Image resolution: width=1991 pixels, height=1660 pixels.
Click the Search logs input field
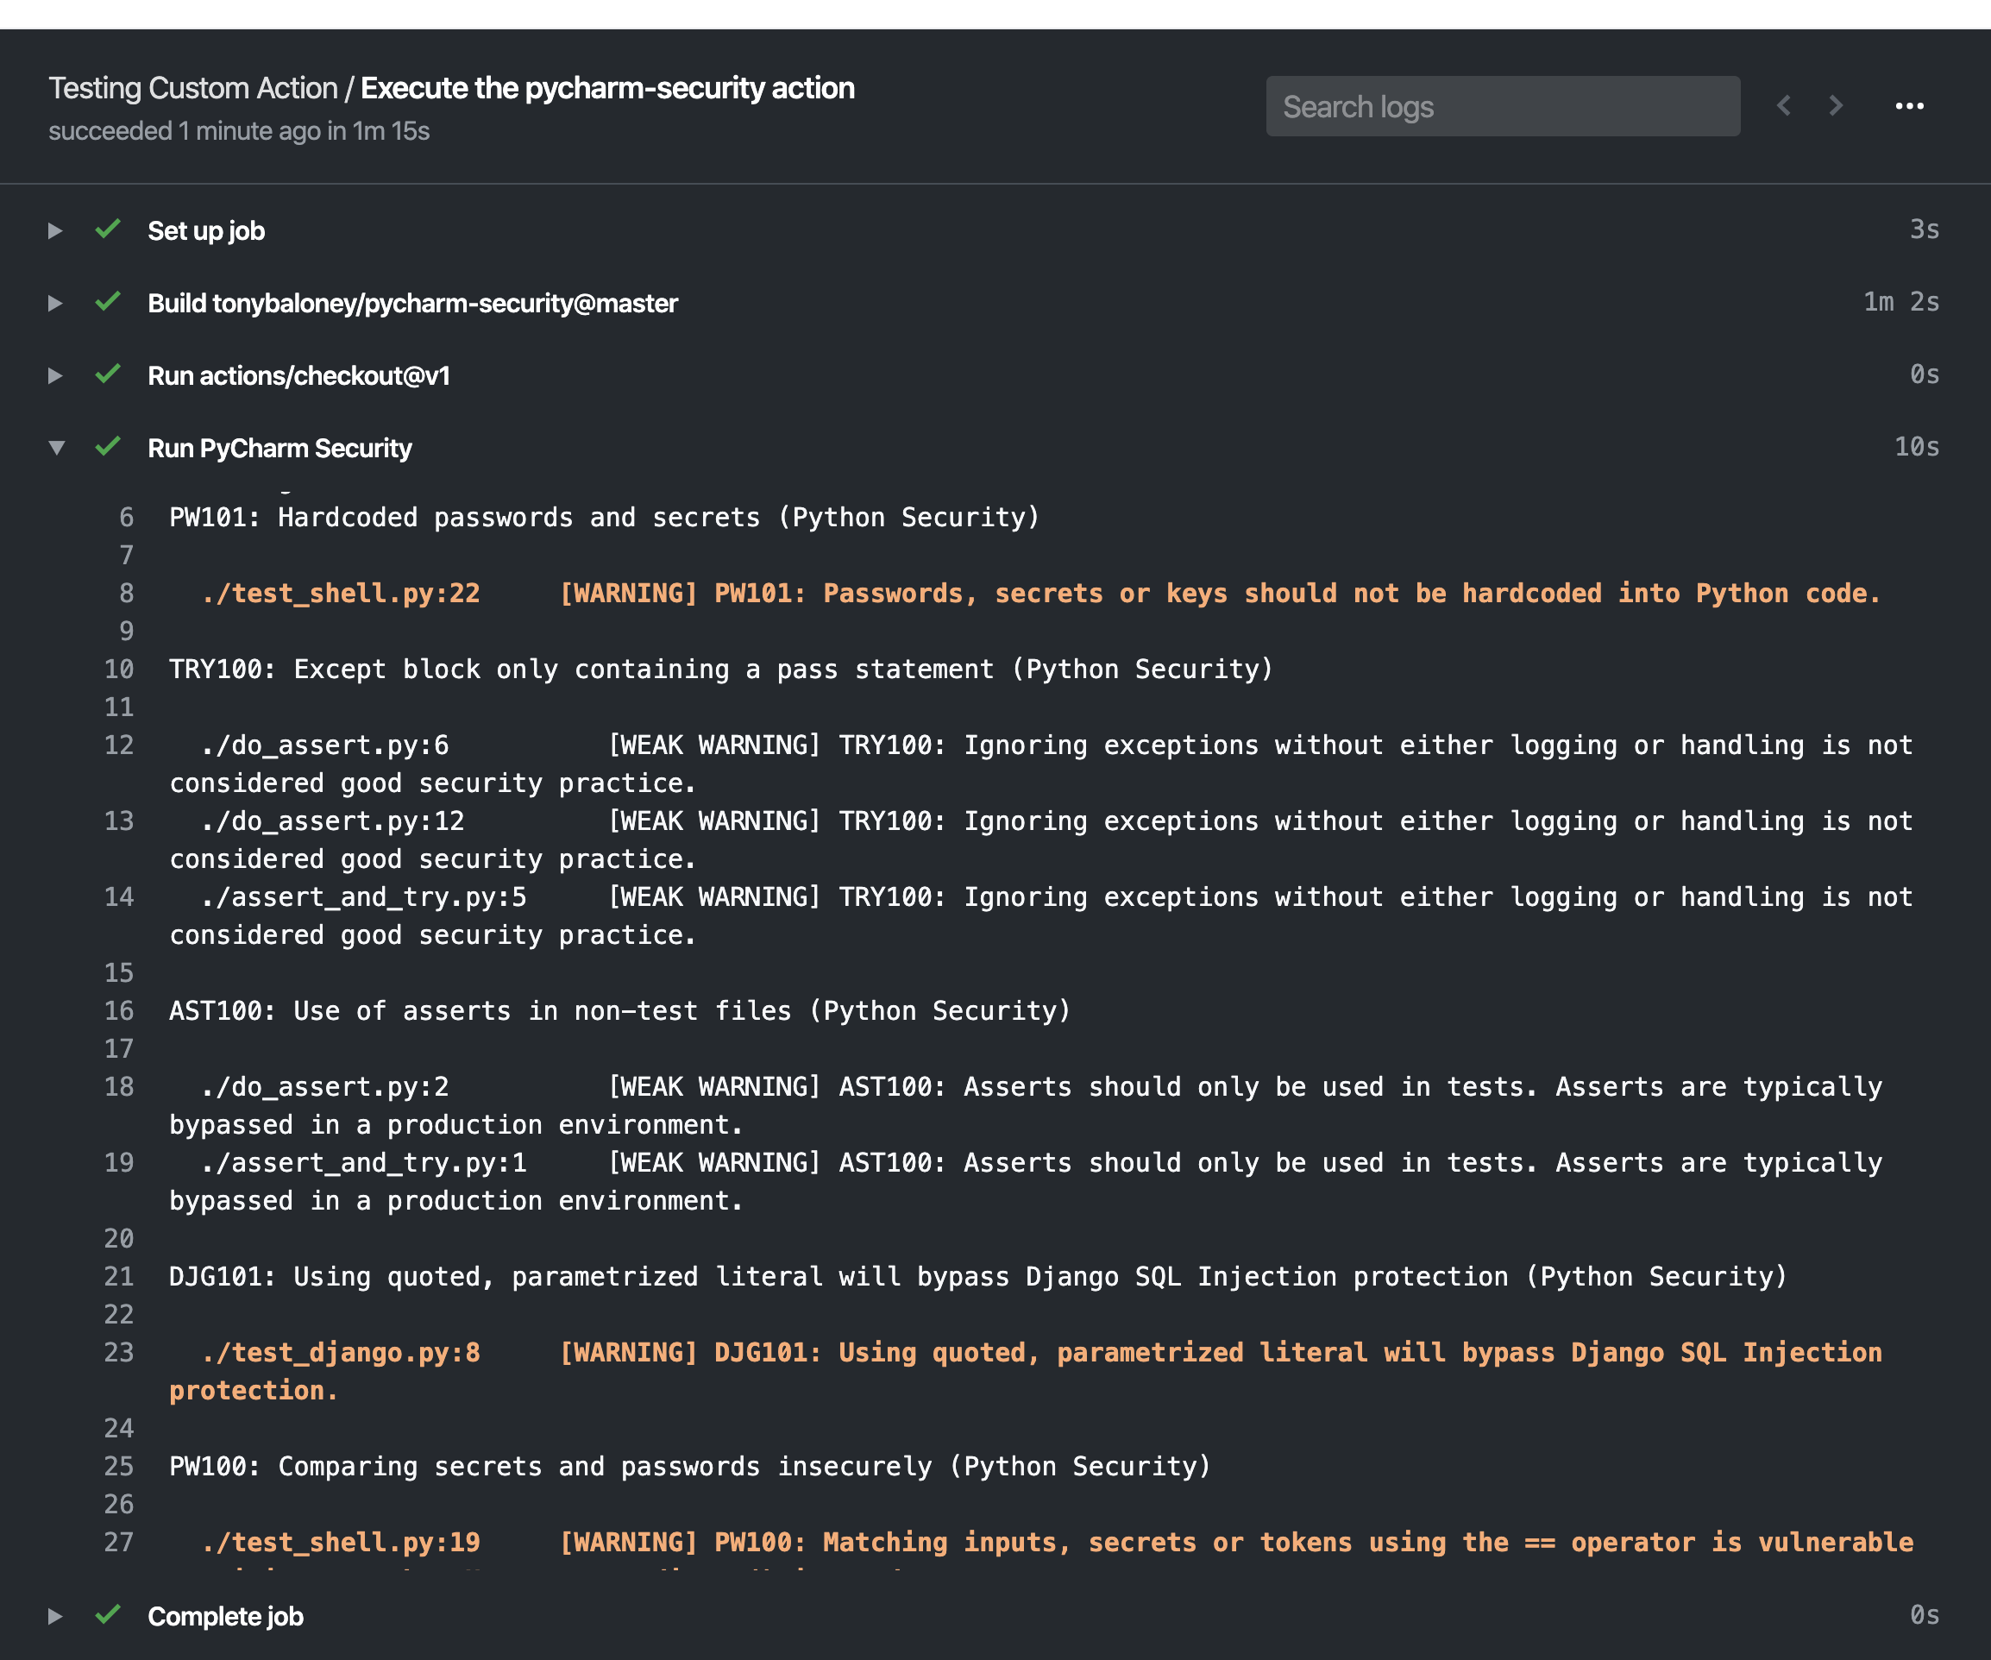pyautogui.click(x=1503, y=106)
